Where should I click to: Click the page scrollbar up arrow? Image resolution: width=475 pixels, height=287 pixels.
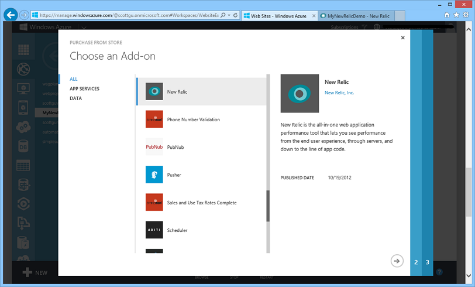(469, 29)
